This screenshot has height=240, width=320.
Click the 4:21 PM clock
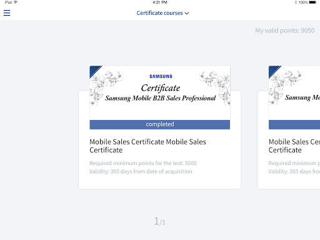click(160, 2)
